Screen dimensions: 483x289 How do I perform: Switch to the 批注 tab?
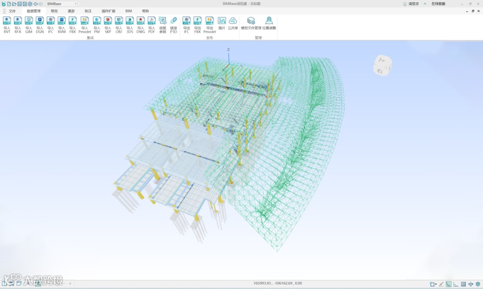[88, 11]
